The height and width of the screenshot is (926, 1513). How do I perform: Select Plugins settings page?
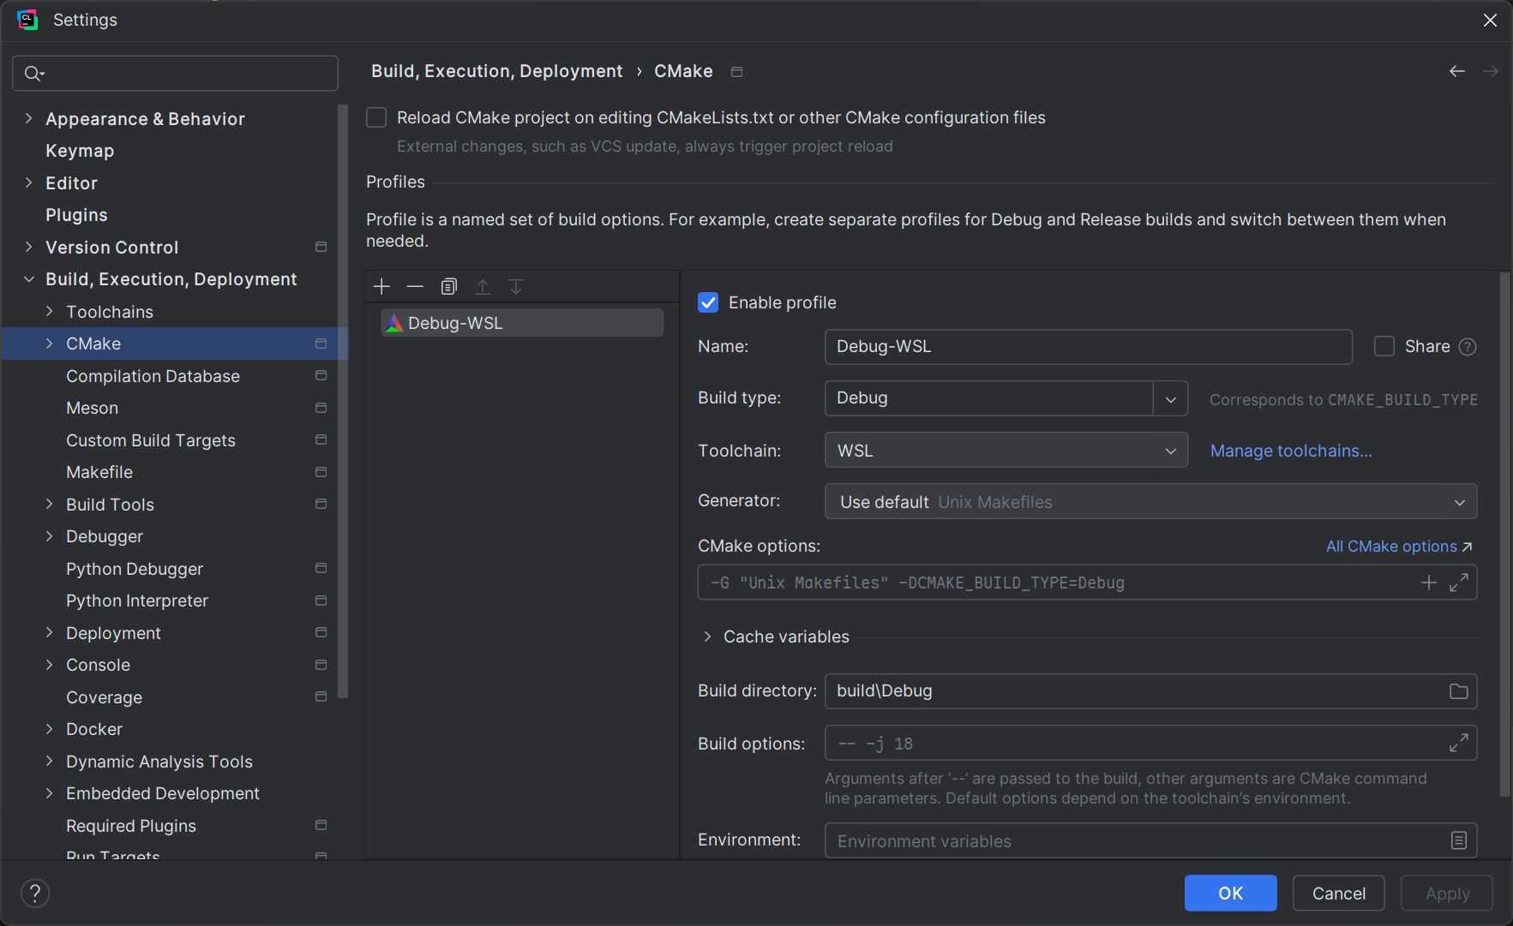pyautogui.click(x=76, y=215)
